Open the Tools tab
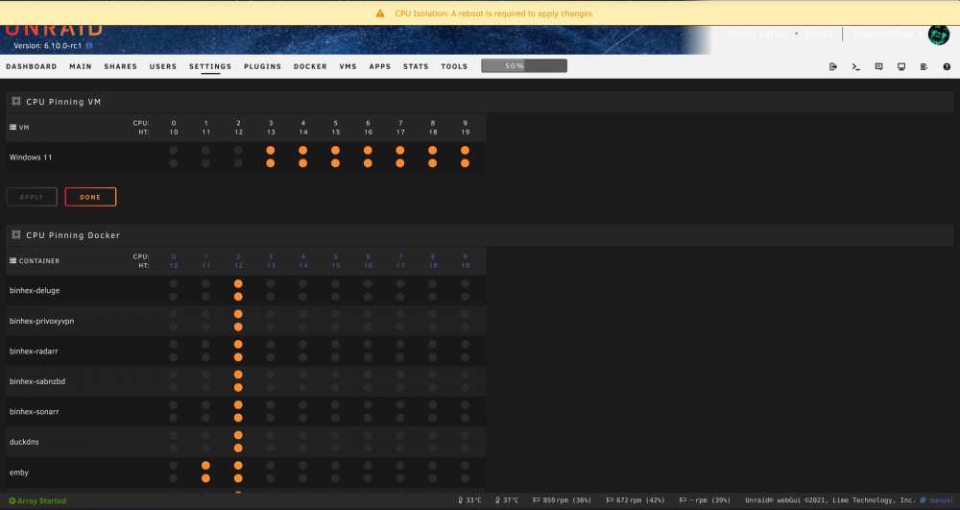Screen dimensions: 960x510 (x=454, y=66)
